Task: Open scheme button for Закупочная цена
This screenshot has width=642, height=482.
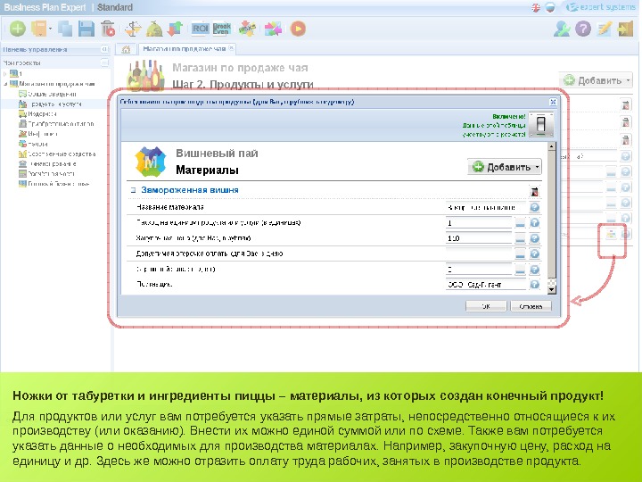Action: pos(520,238)
